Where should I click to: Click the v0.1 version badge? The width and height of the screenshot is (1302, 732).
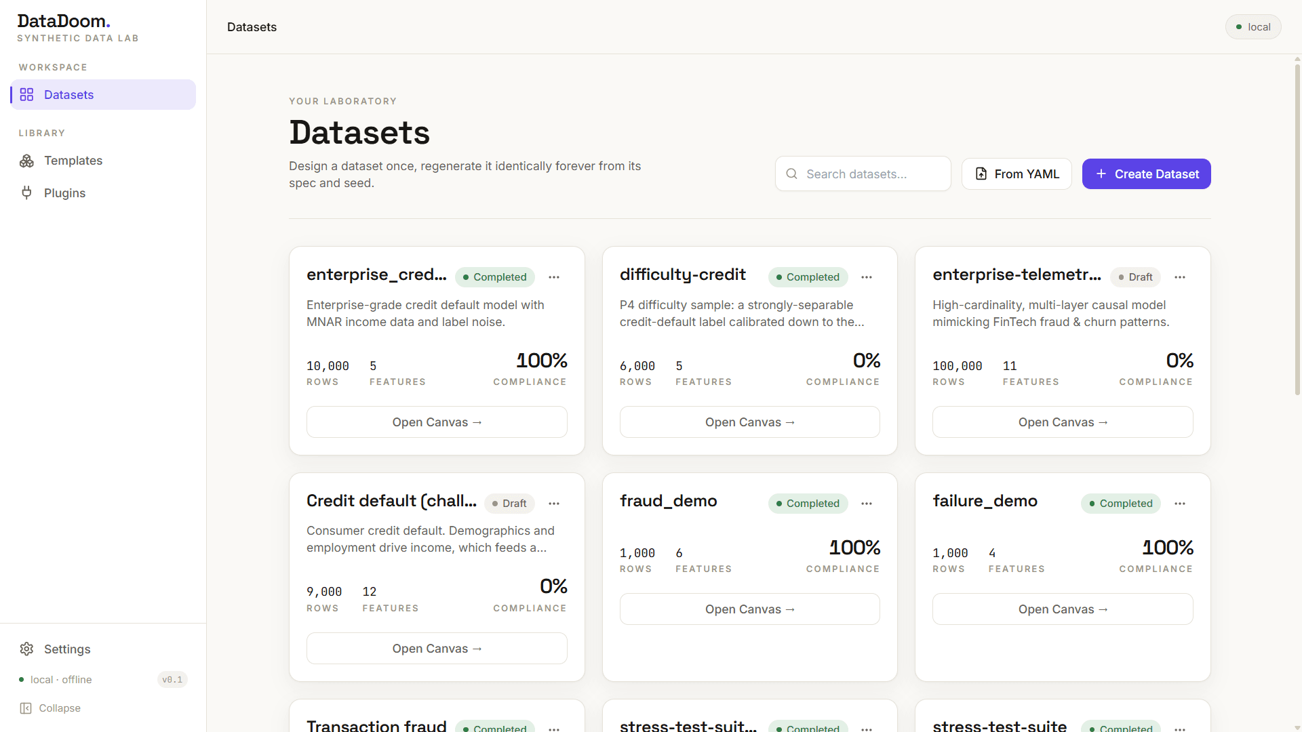[x=172, y=680]
